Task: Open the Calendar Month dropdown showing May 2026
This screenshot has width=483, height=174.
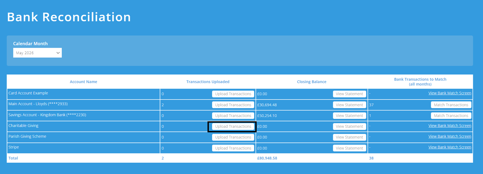Action: (37, 53)
